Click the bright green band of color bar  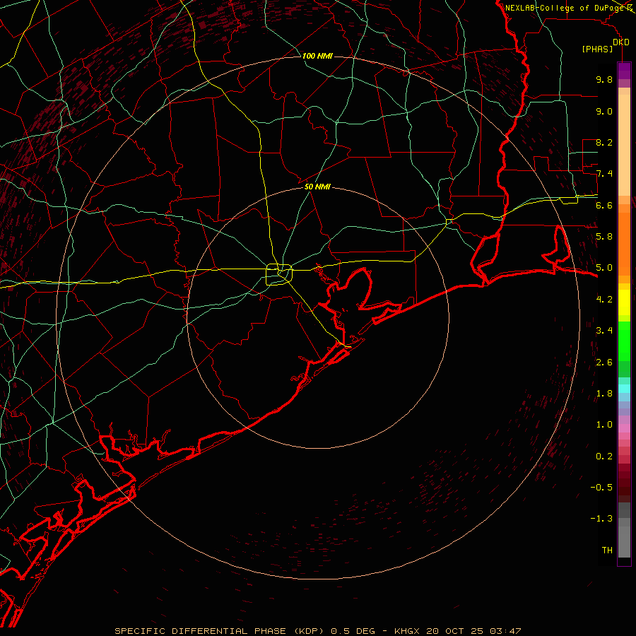coord(624,341)
